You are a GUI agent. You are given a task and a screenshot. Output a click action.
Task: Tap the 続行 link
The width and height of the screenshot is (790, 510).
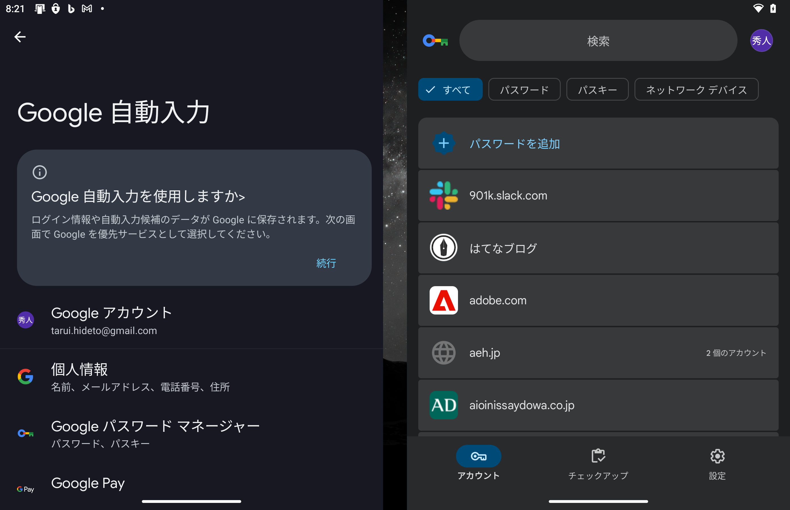point(326,263)
